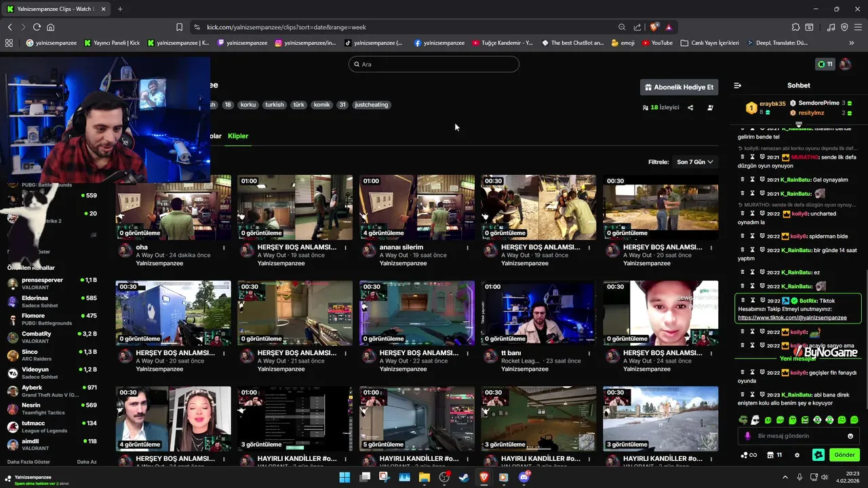
Task: Open the Windows Start button
Action: pos(344,477)
